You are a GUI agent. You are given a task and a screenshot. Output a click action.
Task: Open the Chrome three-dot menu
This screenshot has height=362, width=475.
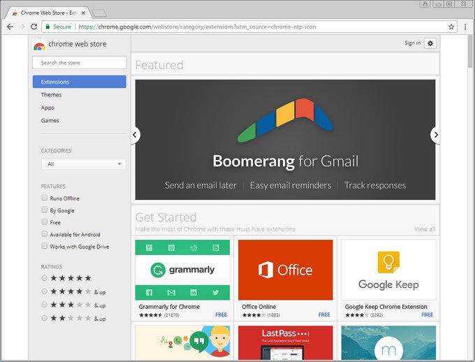465,27
